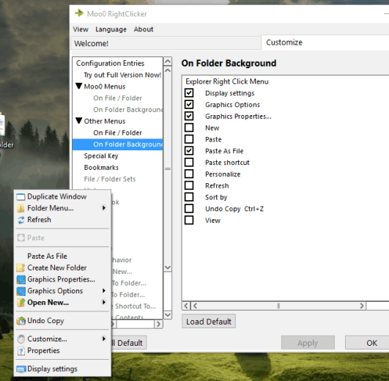Click the OK button
The image size is (389, 381).
(367, 343)
